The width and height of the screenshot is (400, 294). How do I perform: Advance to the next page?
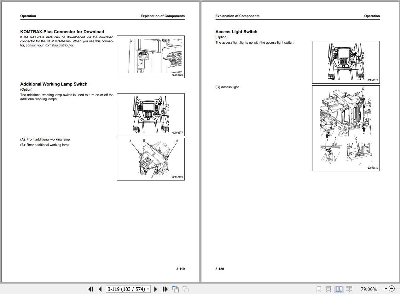click(x=155, y=289)
